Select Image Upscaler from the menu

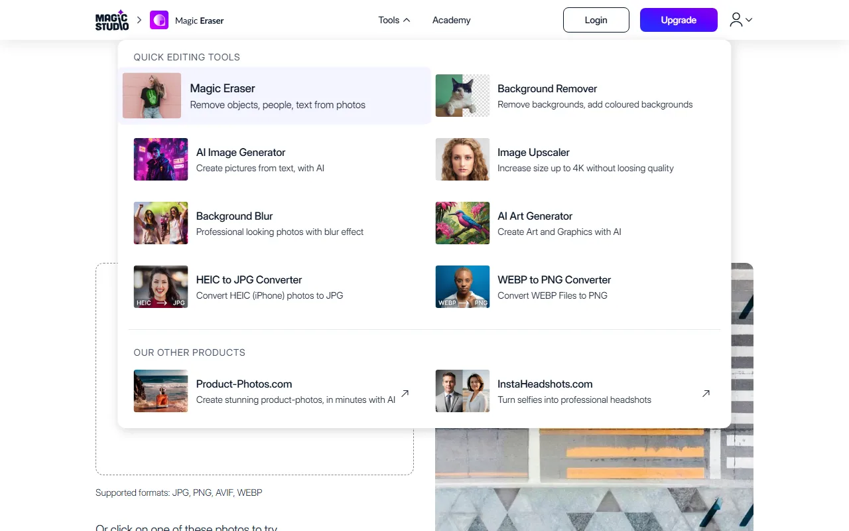coord(577,159)
